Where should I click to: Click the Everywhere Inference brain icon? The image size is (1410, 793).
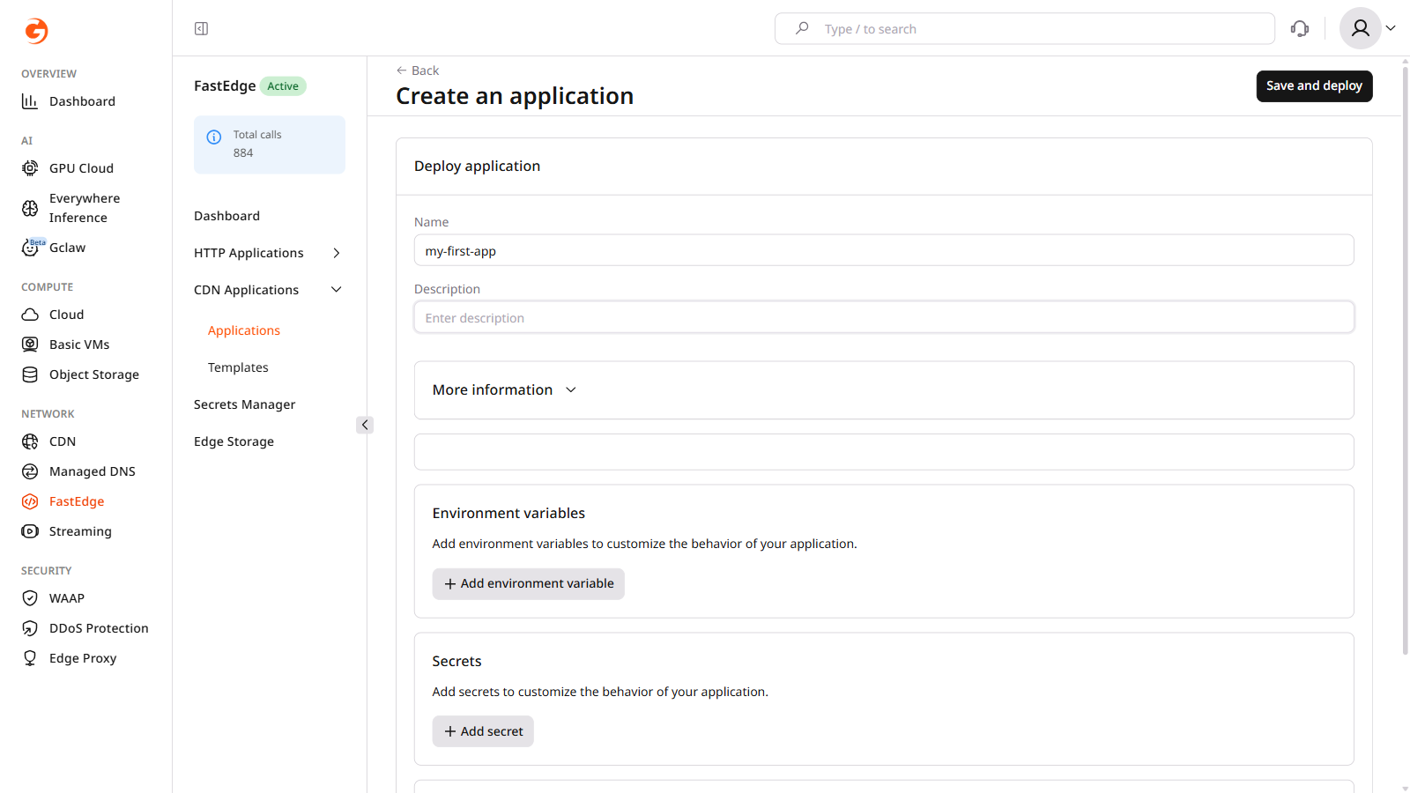30,208
